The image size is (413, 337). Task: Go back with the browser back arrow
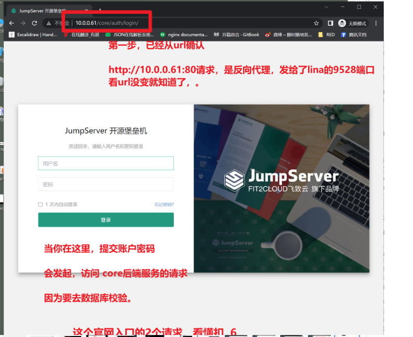[11, 23]
